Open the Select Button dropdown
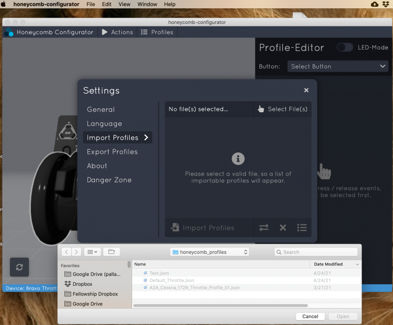Image resolution: width=393 pixels, height=325 pixels. point(338,66)
